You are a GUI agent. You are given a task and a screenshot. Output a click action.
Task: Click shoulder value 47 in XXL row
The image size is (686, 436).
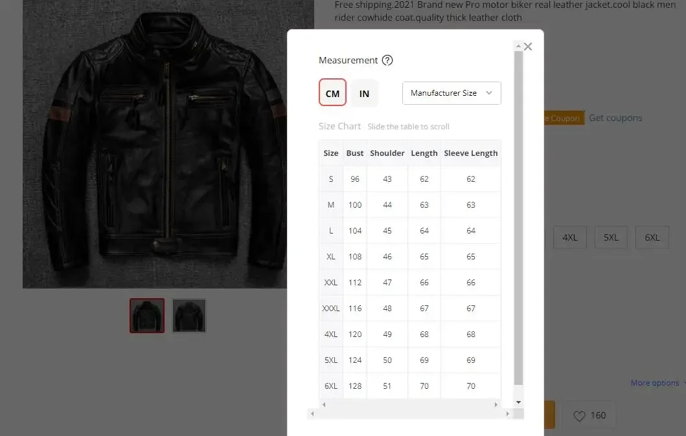click(387, 283)
